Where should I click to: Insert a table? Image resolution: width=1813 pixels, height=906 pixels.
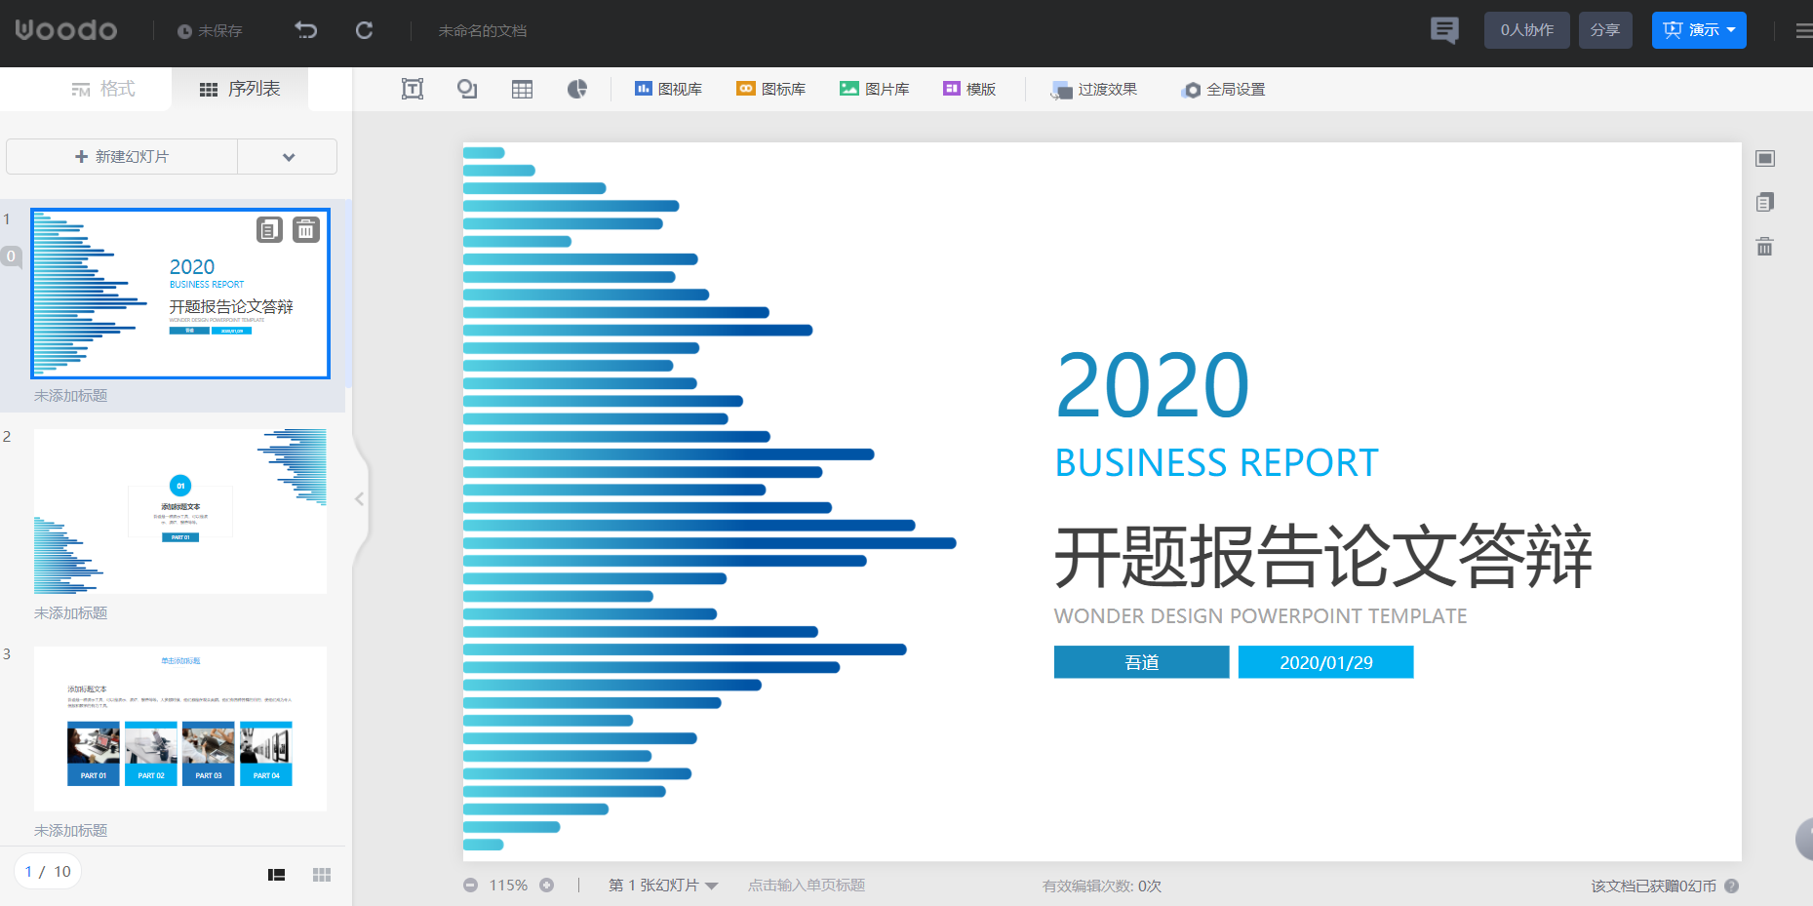523,89
